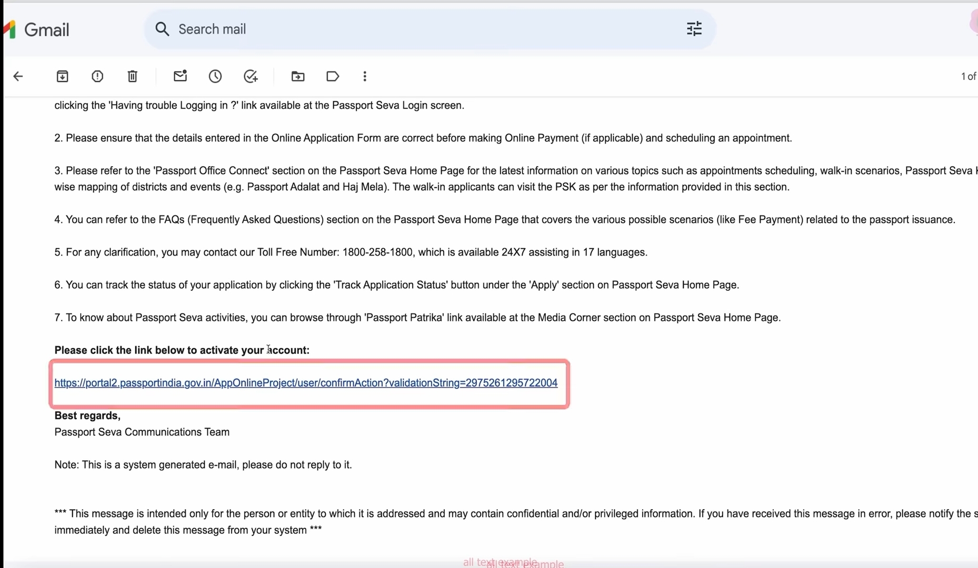Click 'Passport Seva Communications Team' signature
This screenshot has width=978, height=568.
click(142, 432)
